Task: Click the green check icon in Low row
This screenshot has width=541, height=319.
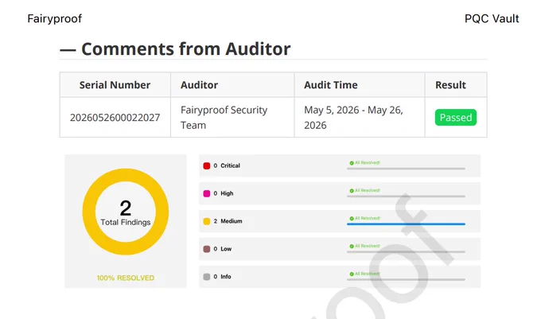Action: click(x=352, y=247)
